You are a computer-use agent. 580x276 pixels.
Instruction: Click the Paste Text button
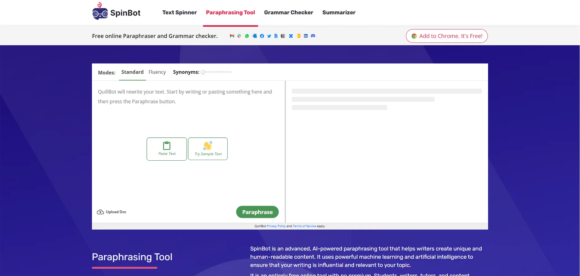(x=167, y=149)
